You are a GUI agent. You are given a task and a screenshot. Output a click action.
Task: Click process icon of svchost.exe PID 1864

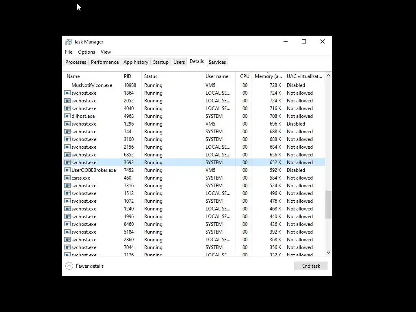tap(67, 93)
